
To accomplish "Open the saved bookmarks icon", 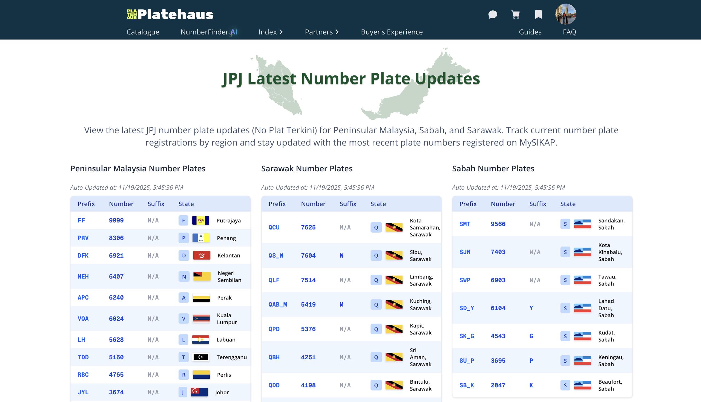I will tap(538, 14).
